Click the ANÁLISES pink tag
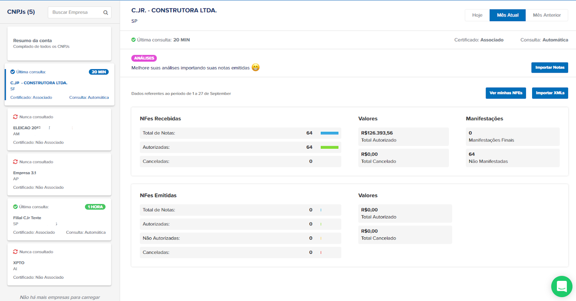 tap(144, 58)
